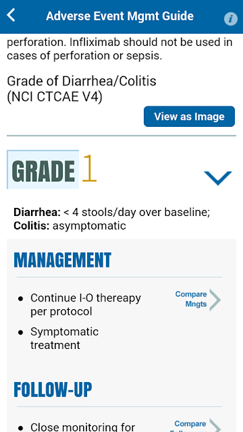Screen dimensions: 243x432
Task: Tap the NCI CTCAE V4 text
Action: 55,97
